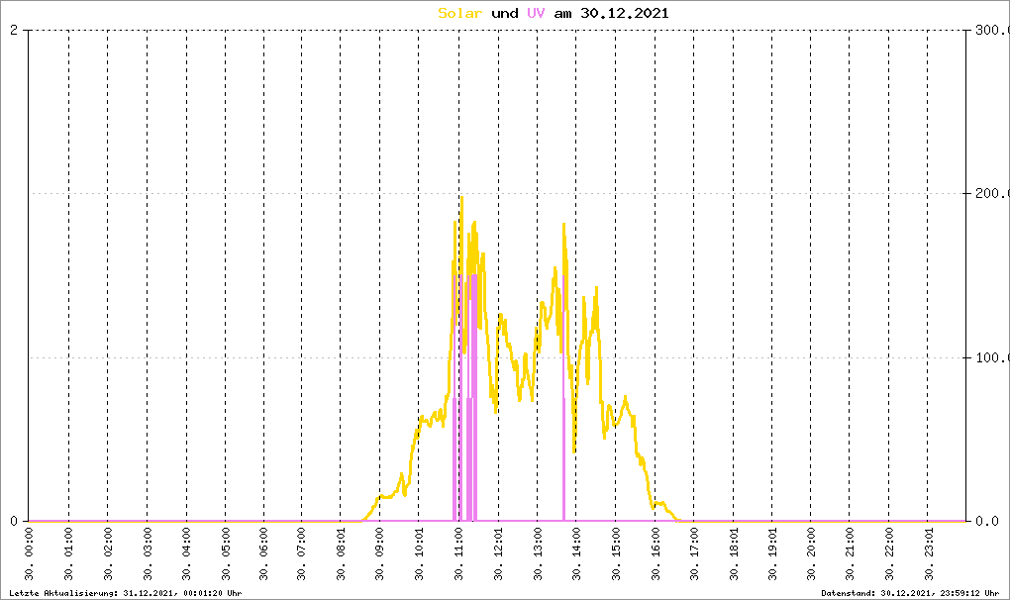Select the 23:01 time axis tick label
This screenshot has width=1010, height=600.
pos(926,555)
